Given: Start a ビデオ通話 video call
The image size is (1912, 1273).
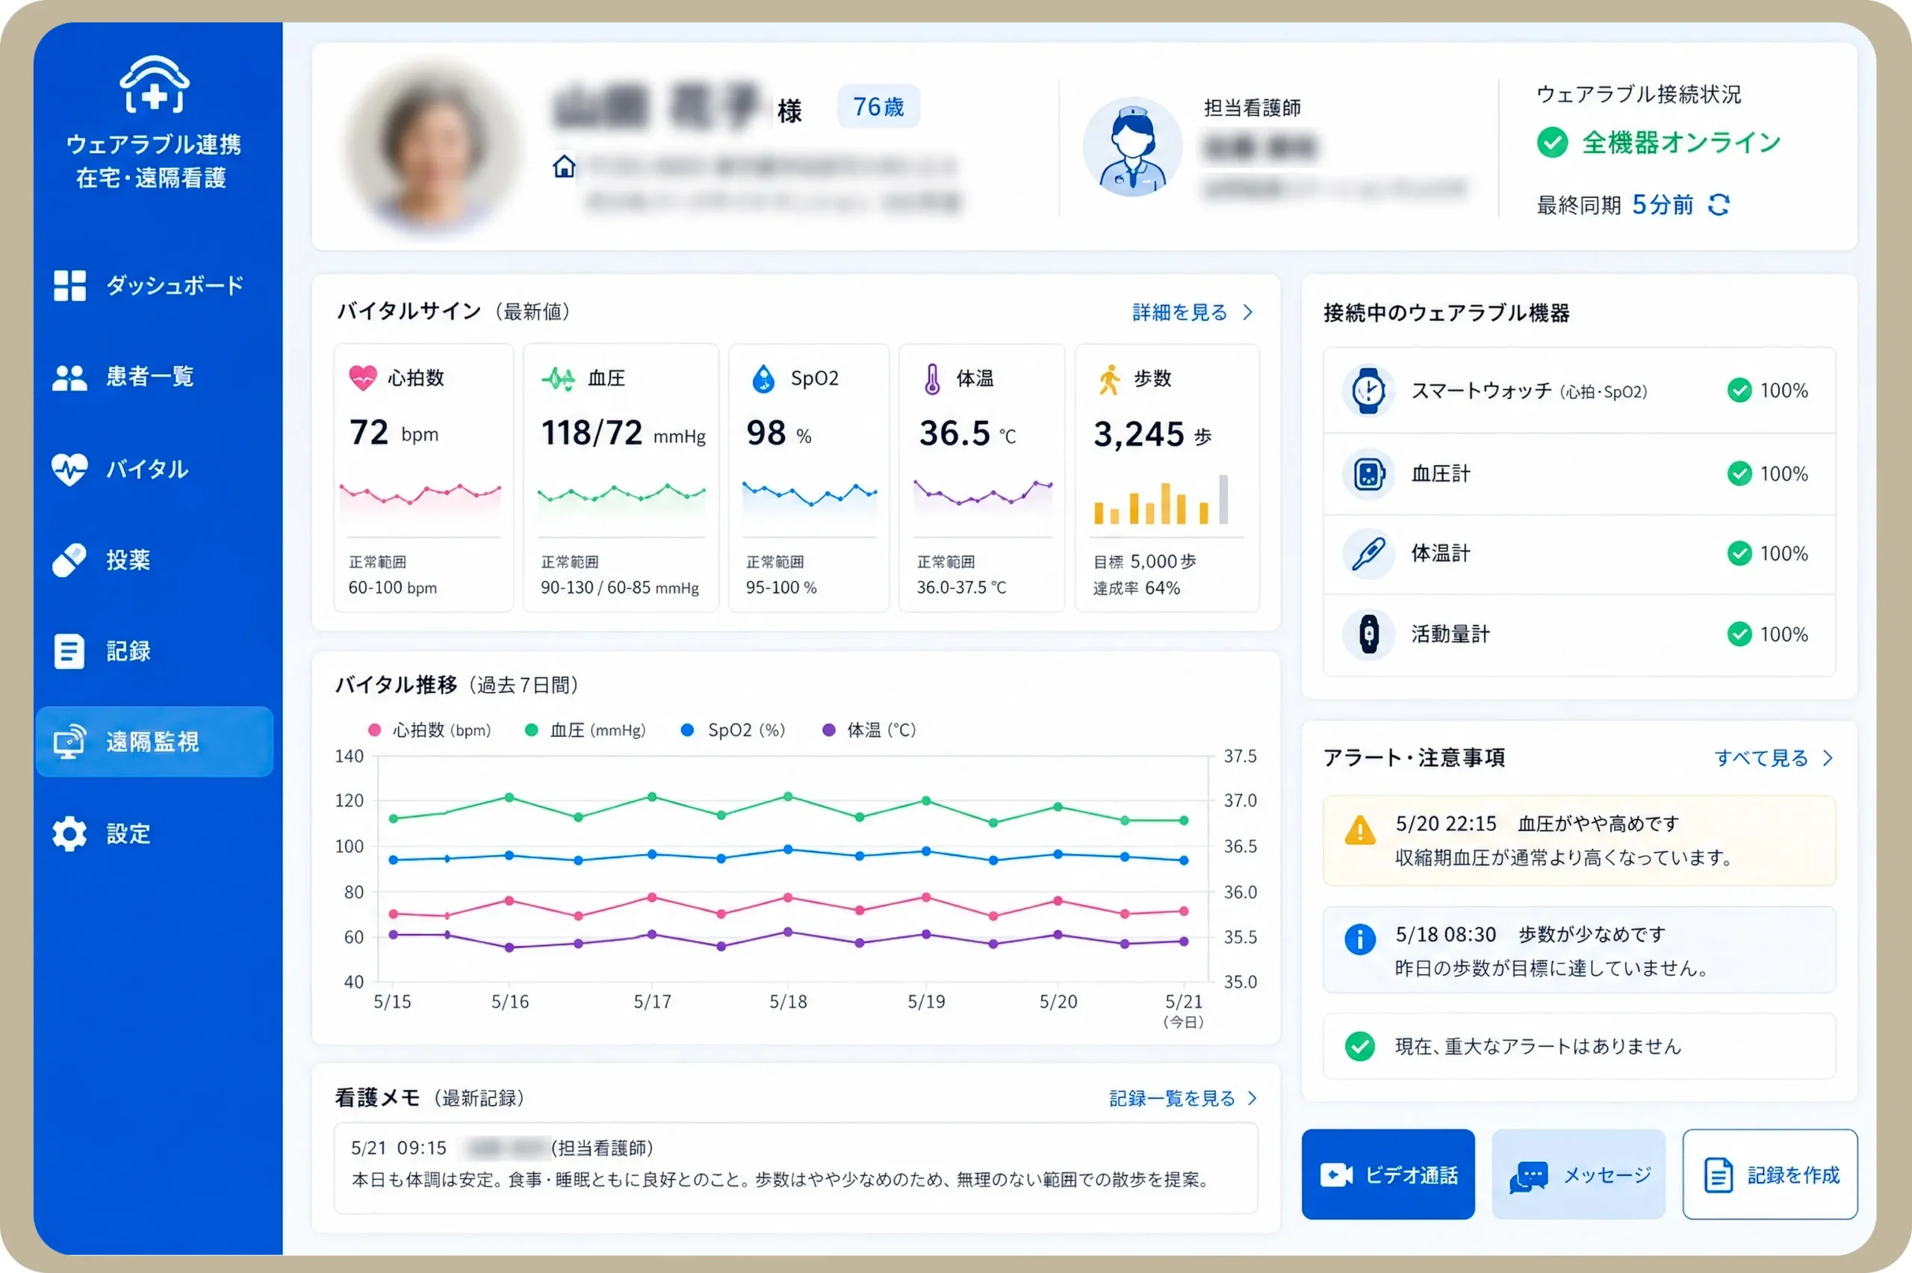Looking at the screenshot, I should click(x=1388, y=1174).
